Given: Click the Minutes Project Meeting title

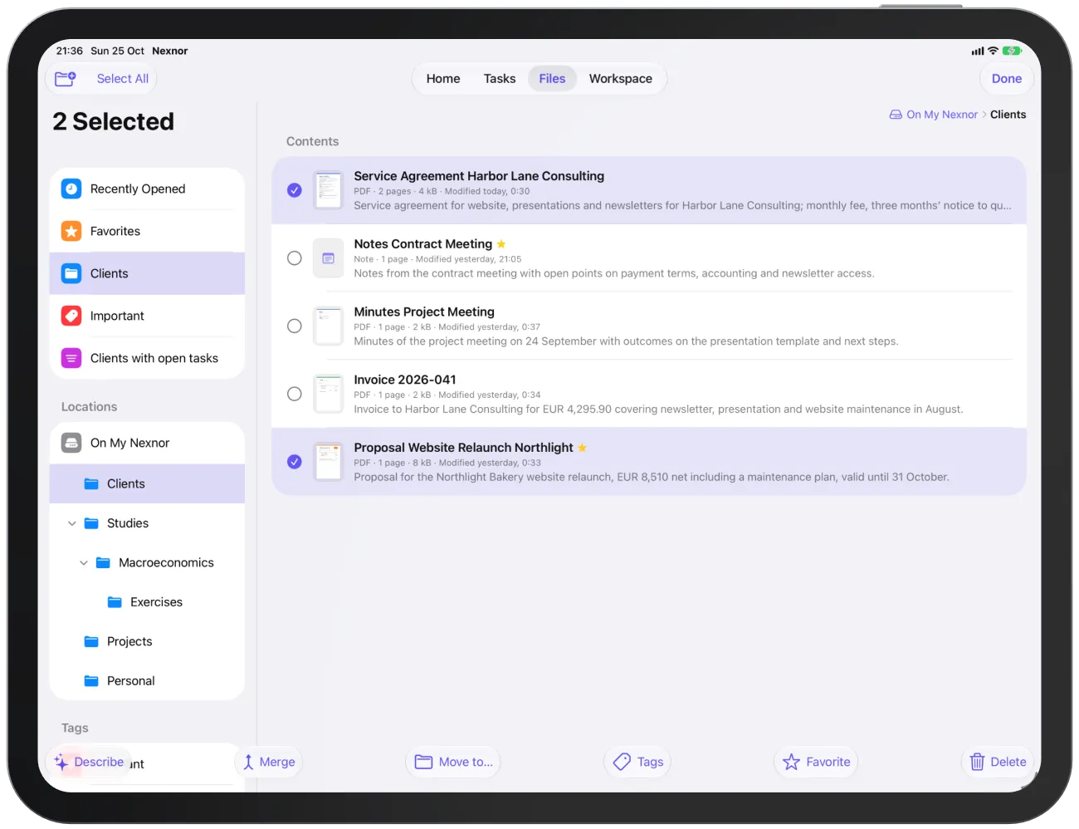Looking at the screenshot, I should pyautogui.click(x=424, y=311).
